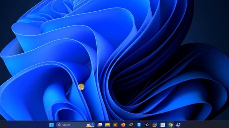The height and width of the screenshot is (128, 229).
Task: Launch Firefox from the taskbar
Action: [123, 125]
